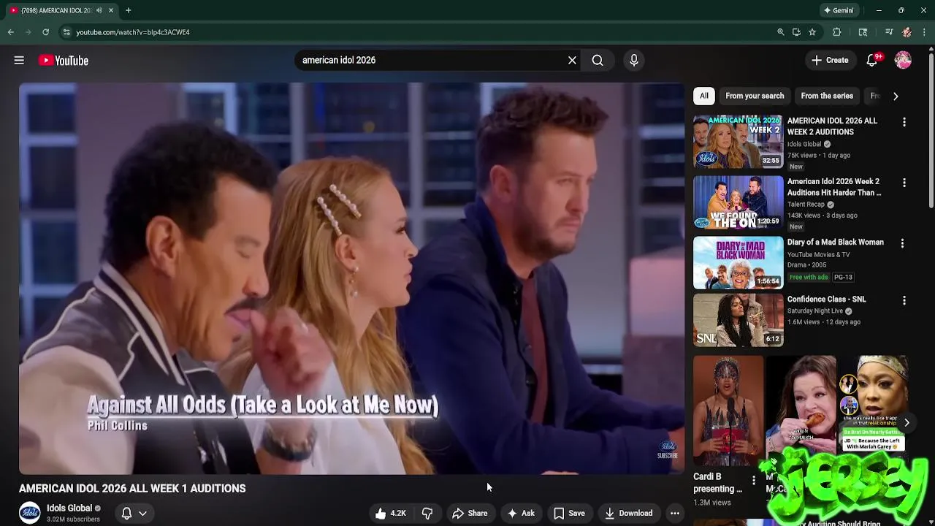Open the YouTube guide hamburger menu
This screenshot has height=526, width=935.
point(19,61)
